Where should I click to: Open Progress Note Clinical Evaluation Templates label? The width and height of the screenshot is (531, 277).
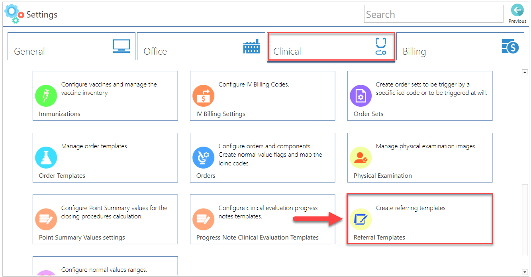(x=257, y=238)
